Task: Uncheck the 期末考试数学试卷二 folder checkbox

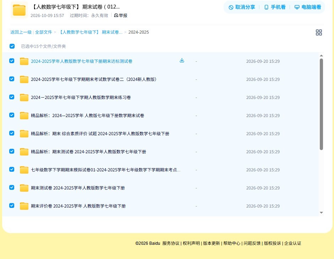Action: click(x=12, y=79)
